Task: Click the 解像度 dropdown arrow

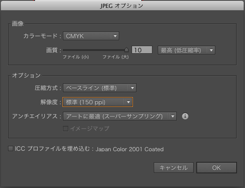Action: 128,102
